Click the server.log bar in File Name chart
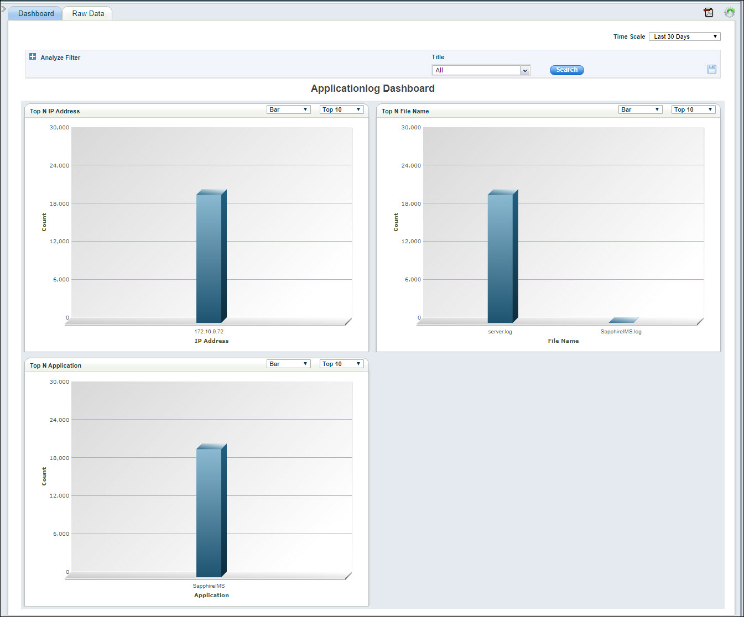 (501, 257)
